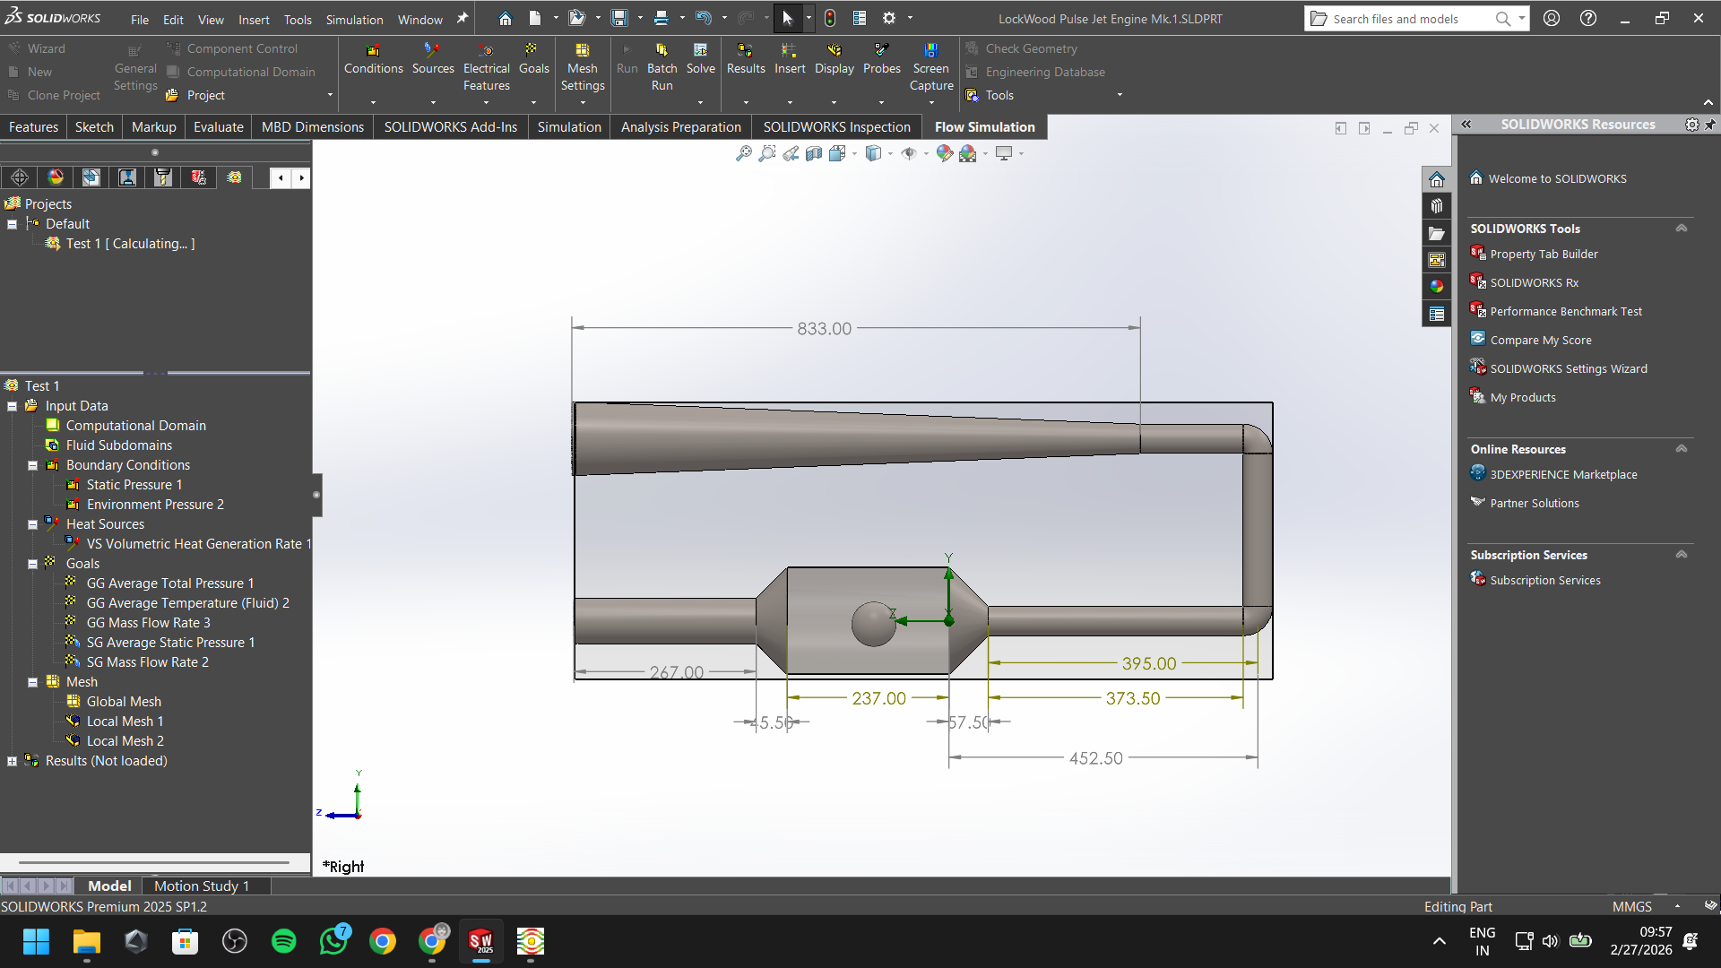Select Local Mesh 2 tree item
The image size is (1721, 968).
[125, 741]
